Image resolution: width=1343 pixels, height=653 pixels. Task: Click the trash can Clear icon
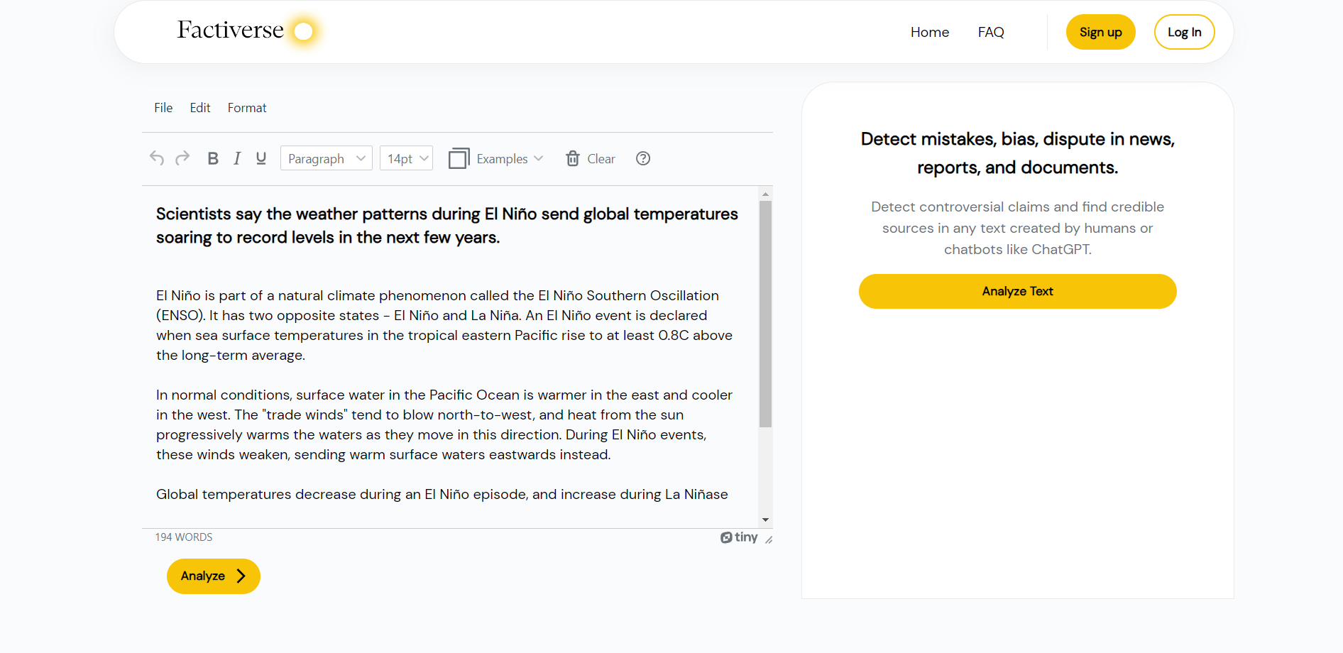point(573,158)
